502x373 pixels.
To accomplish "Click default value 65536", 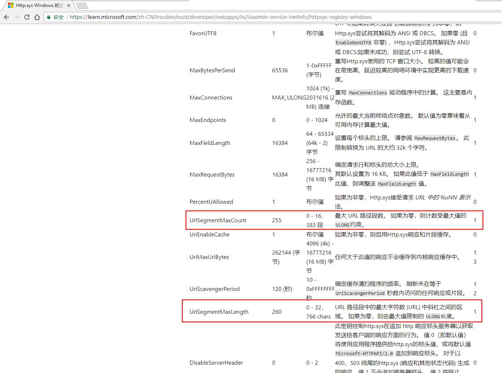I will 280,70.
